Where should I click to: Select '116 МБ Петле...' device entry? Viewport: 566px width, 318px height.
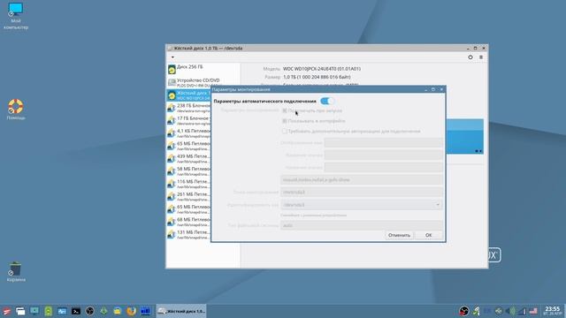coord(188,184)
